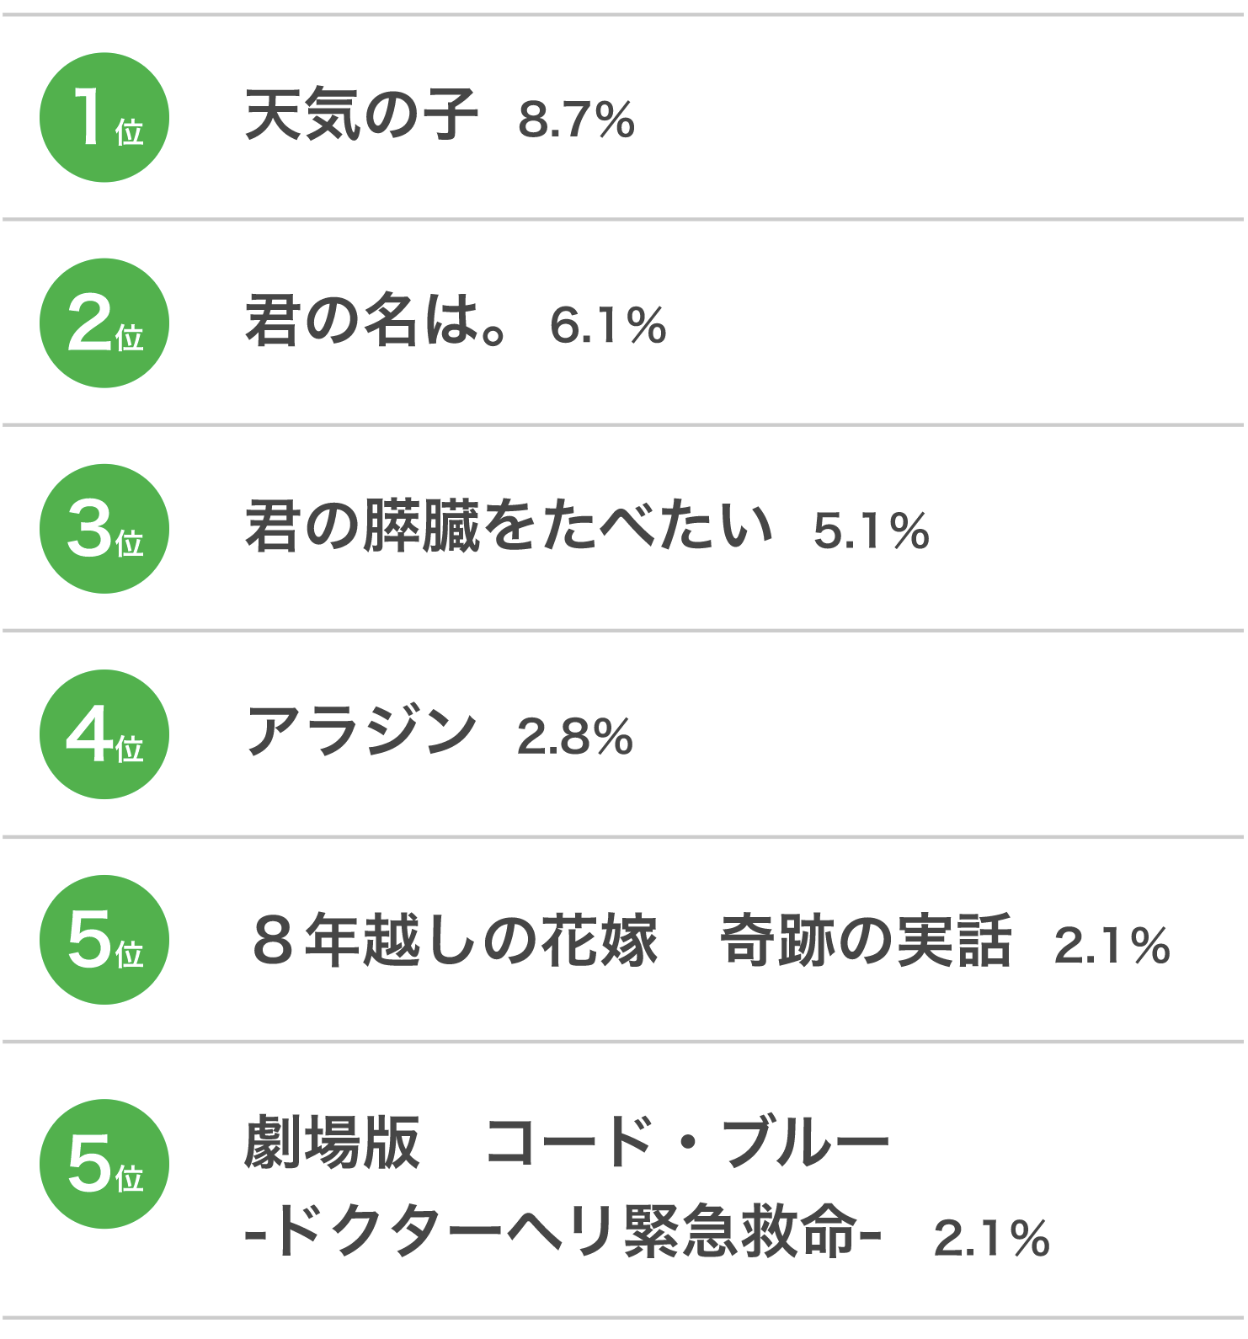Screen dimensions: 1248x1339
Task: Open the 劇場版 コード・ブルー title line
Action: pyautogui.click(x=566, y=1143)
